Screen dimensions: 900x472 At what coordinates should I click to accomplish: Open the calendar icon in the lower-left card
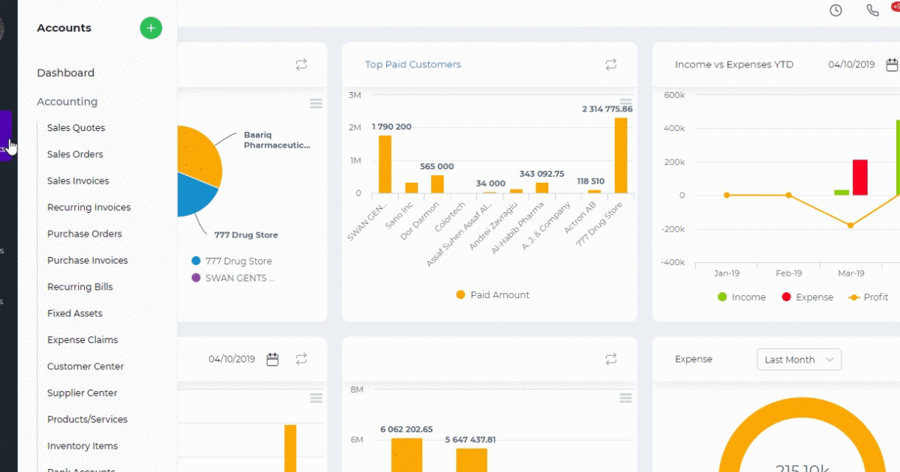pyautogui.click(x=273, y=360)
